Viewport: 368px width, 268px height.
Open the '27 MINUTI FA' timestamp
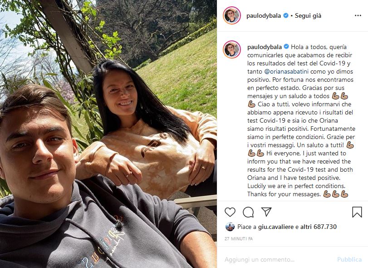tap(238, 238)
